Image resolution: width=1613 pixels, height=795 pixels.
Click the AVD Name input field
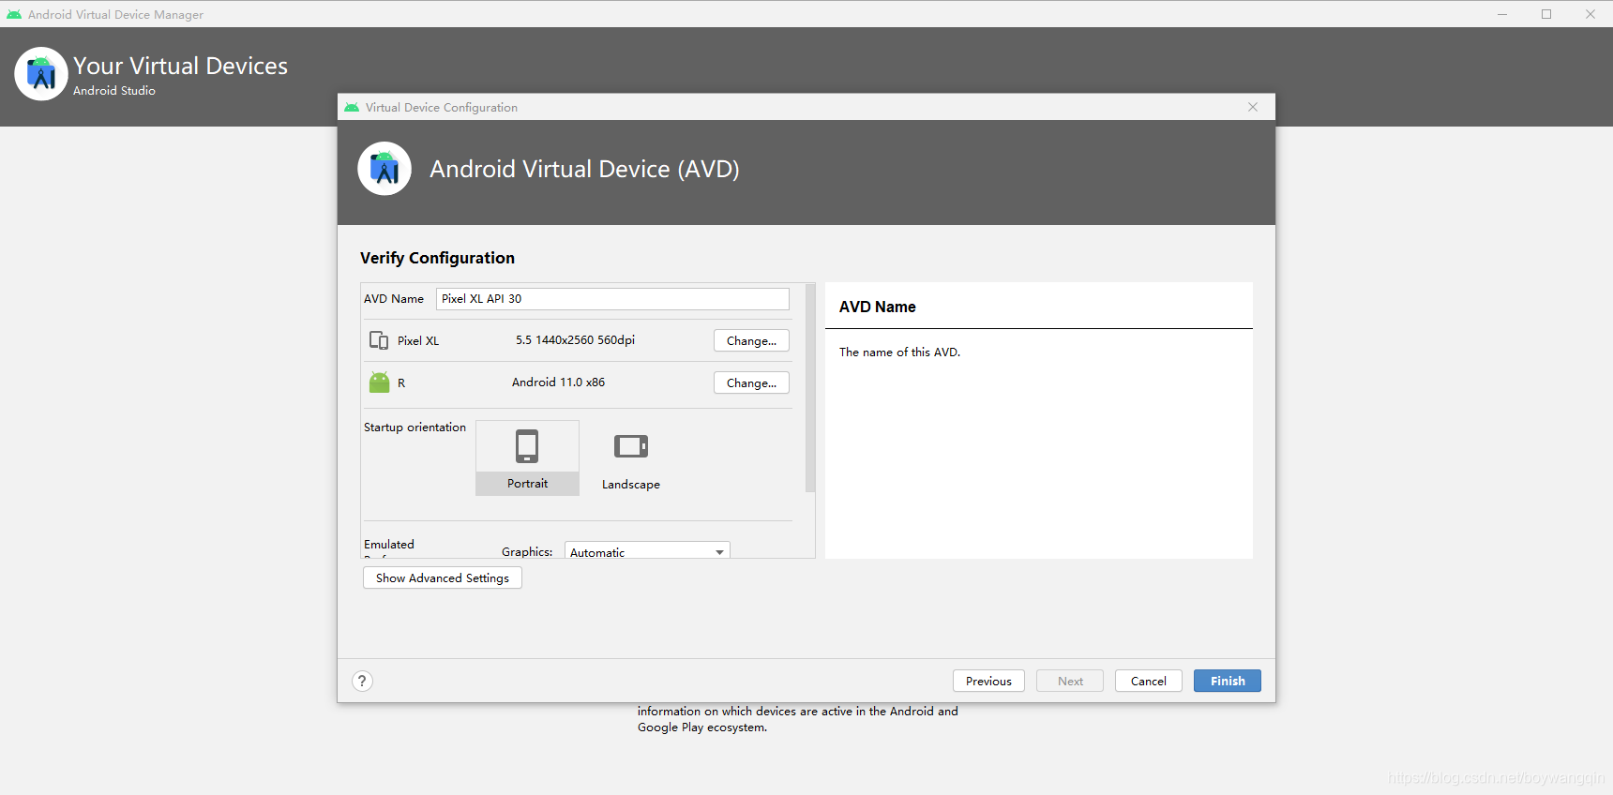612,299
